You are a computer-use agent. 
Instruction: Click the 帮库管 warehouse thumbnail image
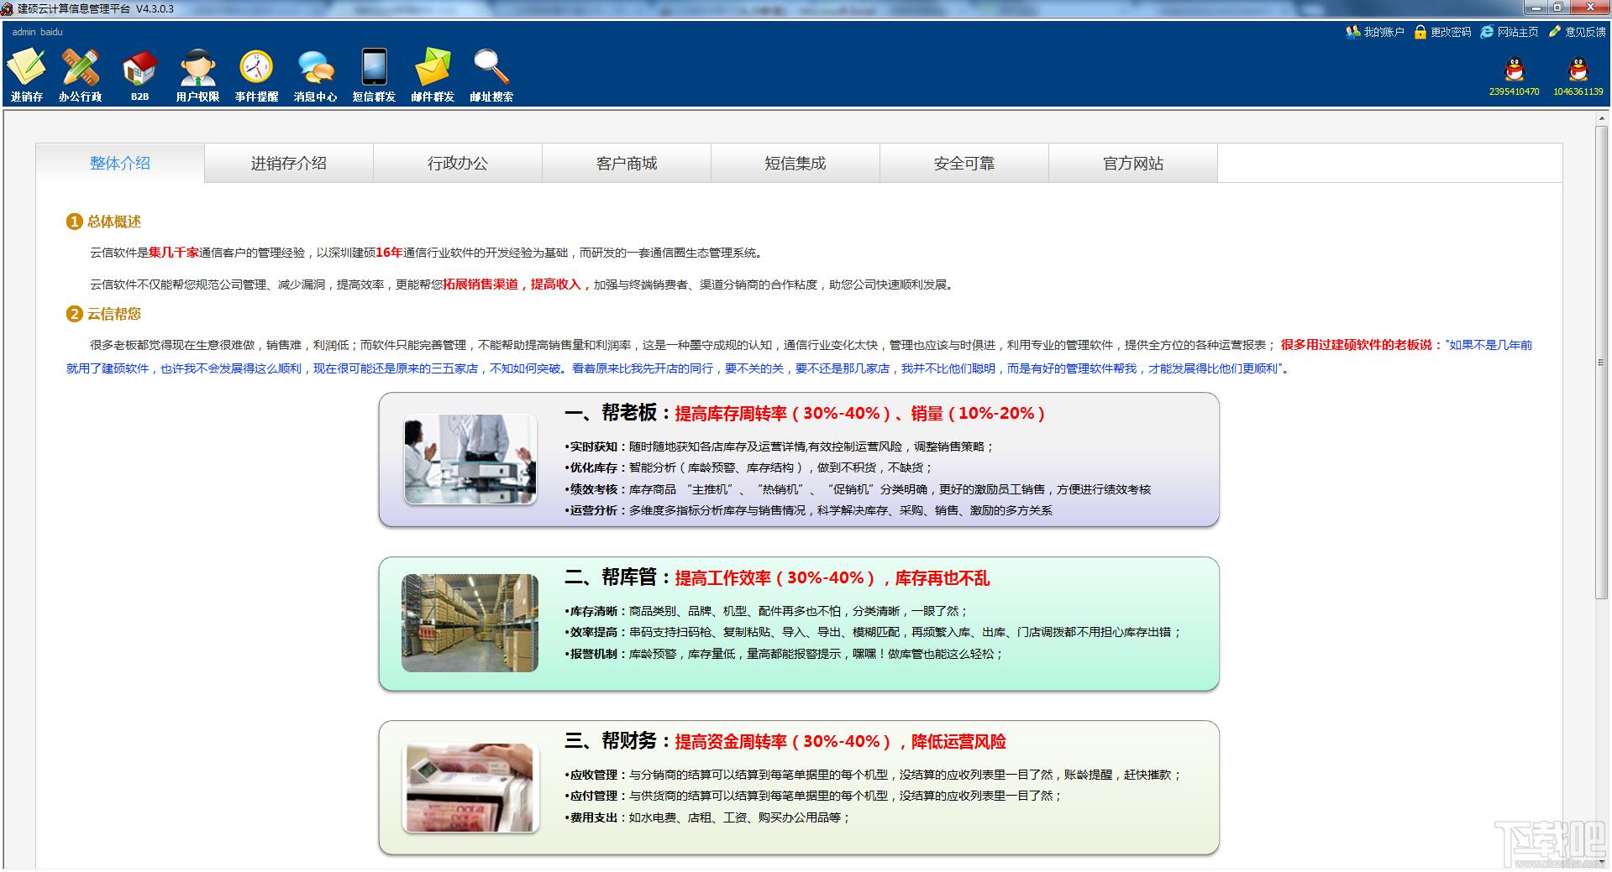pyautogui.click(x=470, y=623)
